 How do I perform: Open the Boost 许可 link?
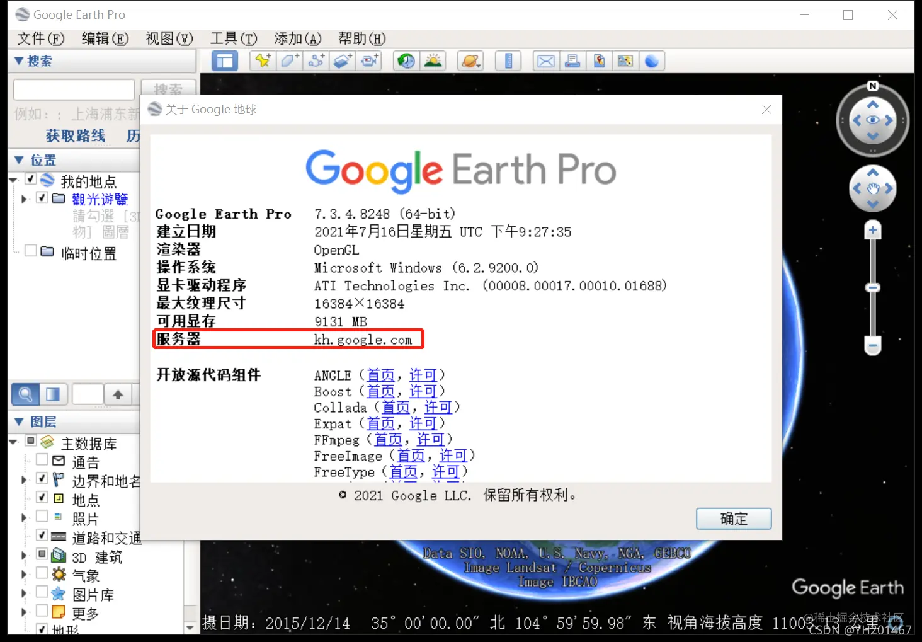(x=423, y=391)
